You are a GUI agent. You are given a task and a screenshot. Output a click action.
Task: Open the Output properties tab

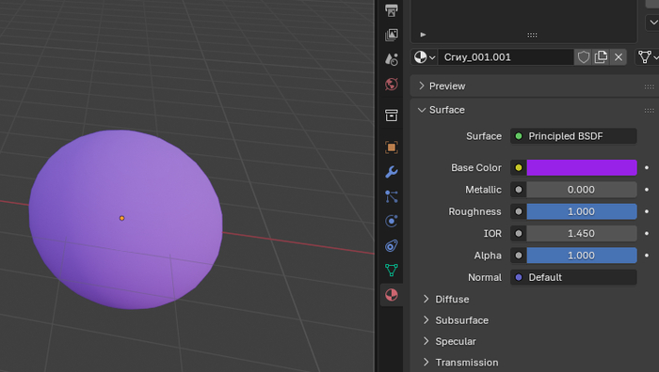pyautogui.click(x=392, y=10)
